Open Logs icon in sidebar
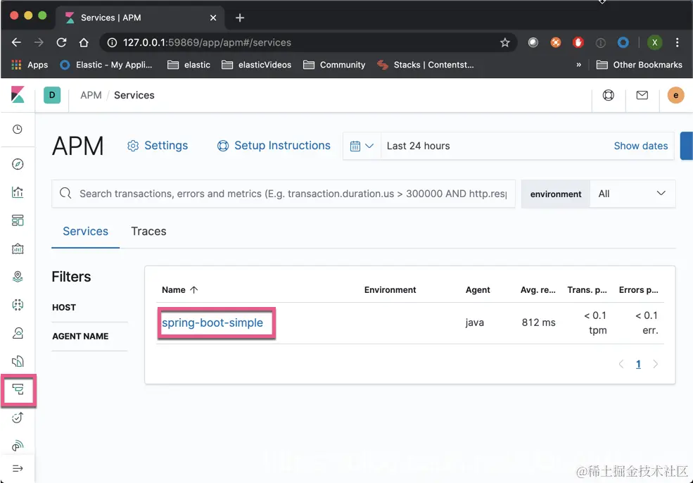This screenshot has width=693, height=483. pos(17,361)
